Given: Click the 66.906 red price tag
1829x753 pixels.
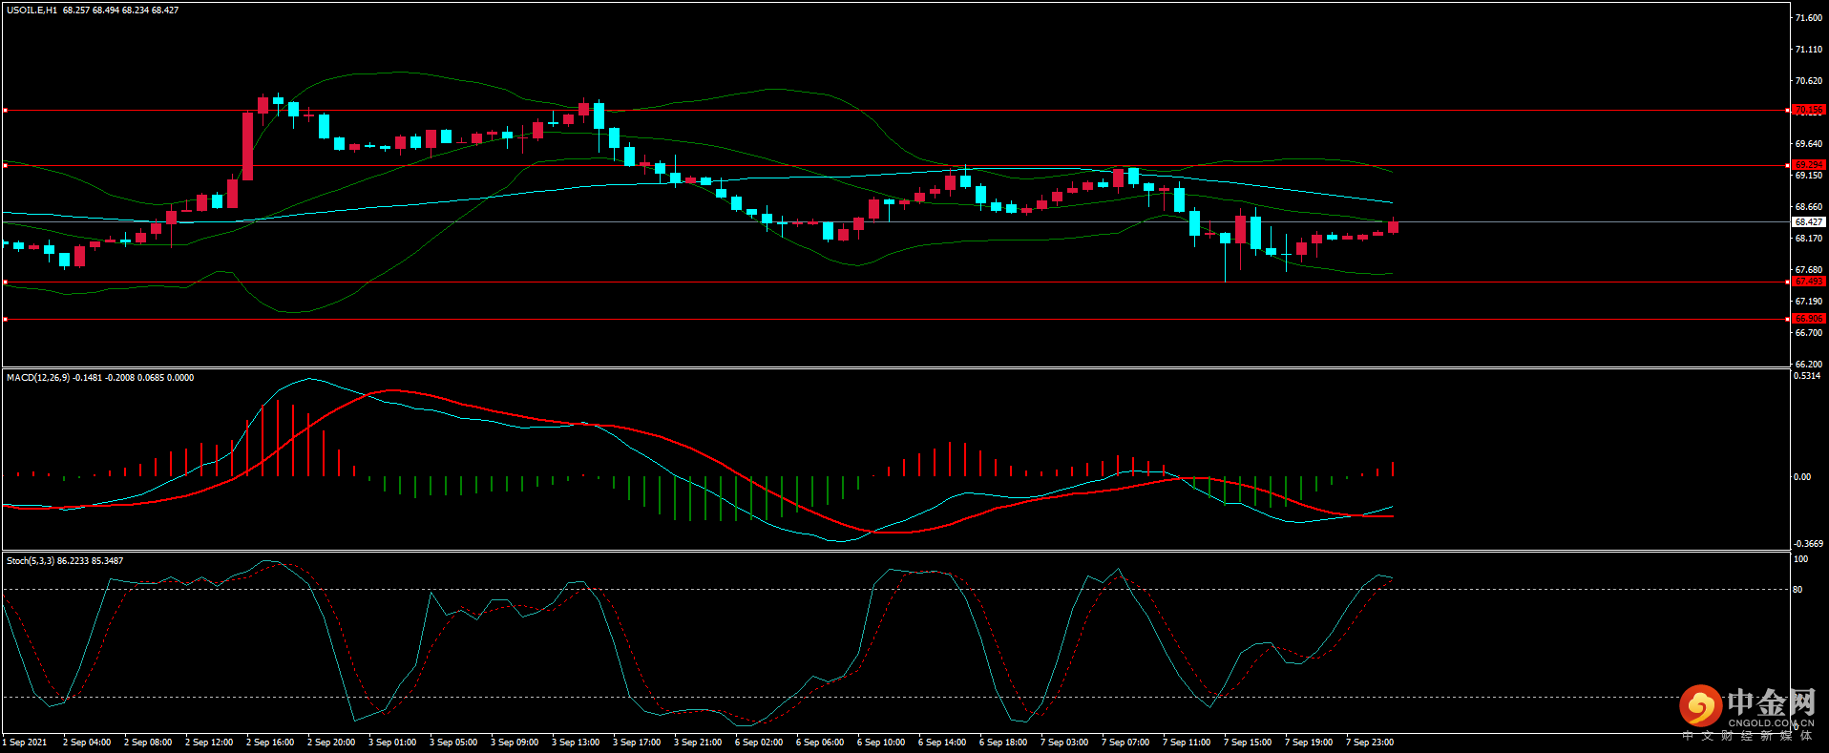Looking at the screenshot, I should [1807, 319].
